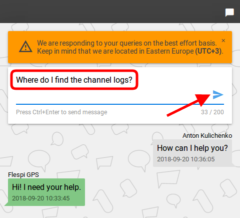Click the timestamp '2018-09-20 10:36:05'

coord(185,159)
